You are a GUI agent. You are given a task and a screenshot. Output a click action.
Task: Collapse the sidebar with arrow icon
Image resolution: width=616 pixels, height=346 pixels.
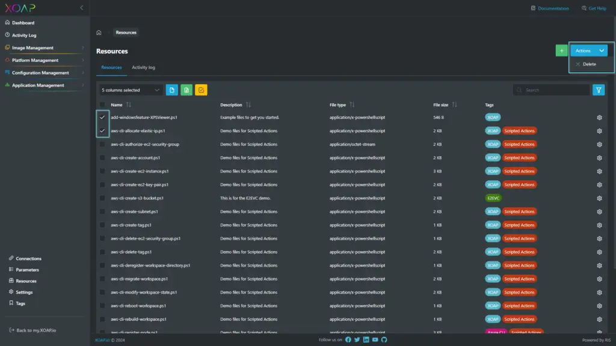point(82,8)
